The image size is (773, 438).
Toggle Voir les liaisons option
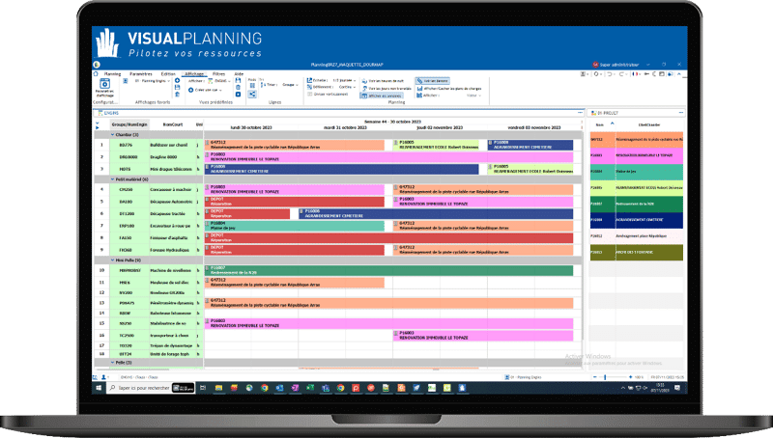(432, 81)
